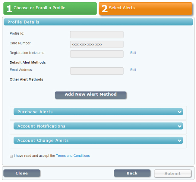Screen dimensions: 196x182
Task: Click the Submit button
Action: point(172,173)
